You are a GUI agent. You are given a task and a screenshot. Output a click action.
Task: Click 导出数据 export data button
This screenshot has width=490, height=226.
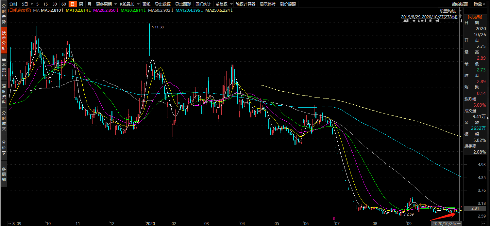(162, 4)
